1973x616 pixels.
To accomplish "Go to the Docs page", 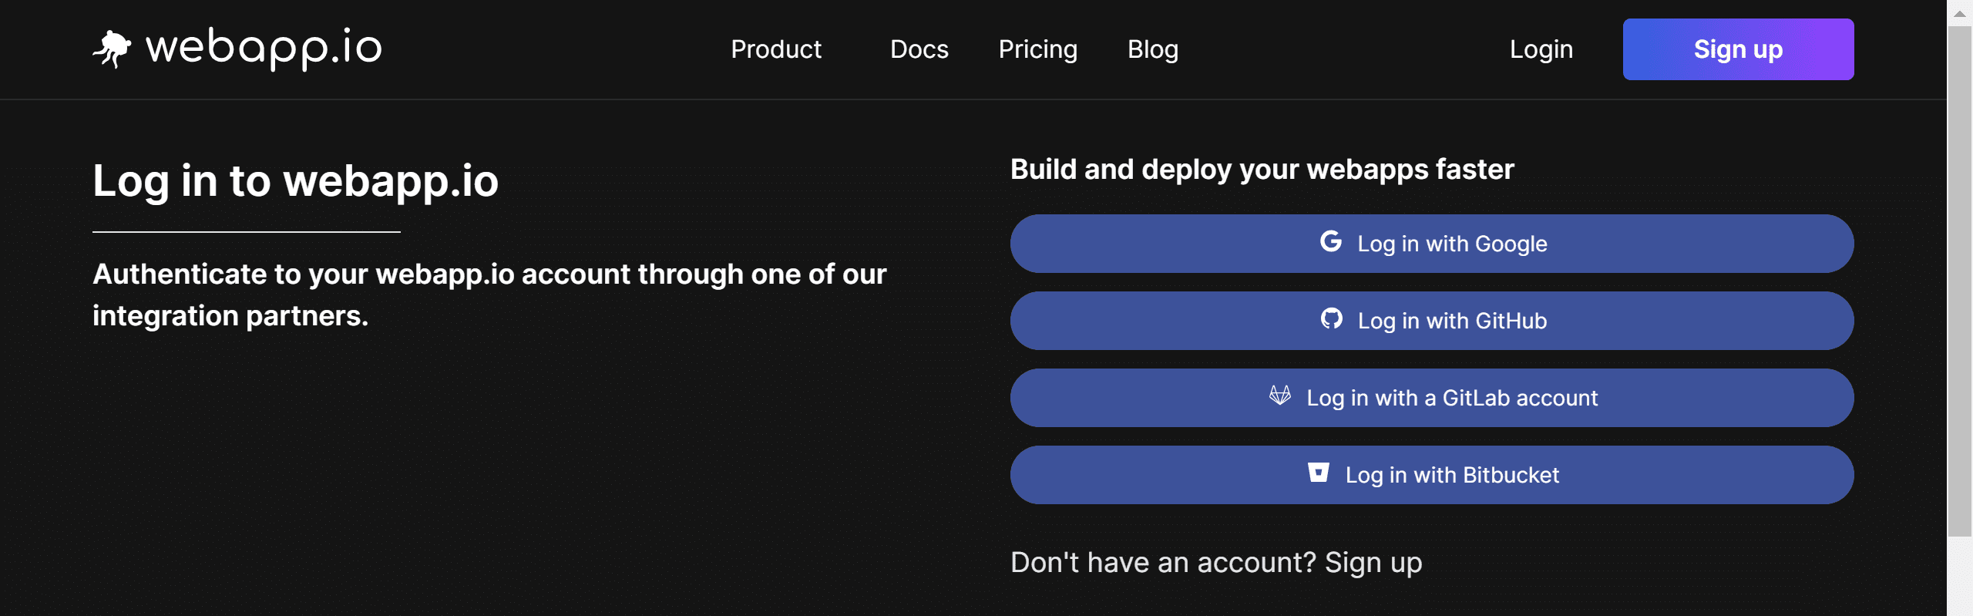I will 919,49.
